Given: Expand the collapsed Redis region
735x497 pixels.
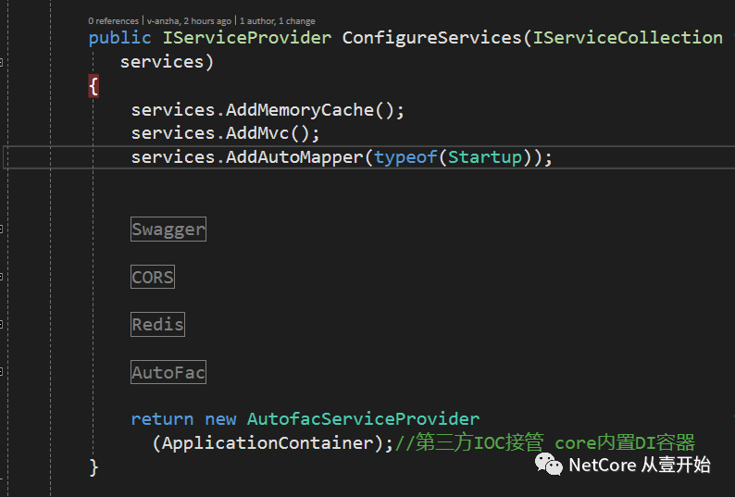Looking at the screenshot, I should click(157, 325).
